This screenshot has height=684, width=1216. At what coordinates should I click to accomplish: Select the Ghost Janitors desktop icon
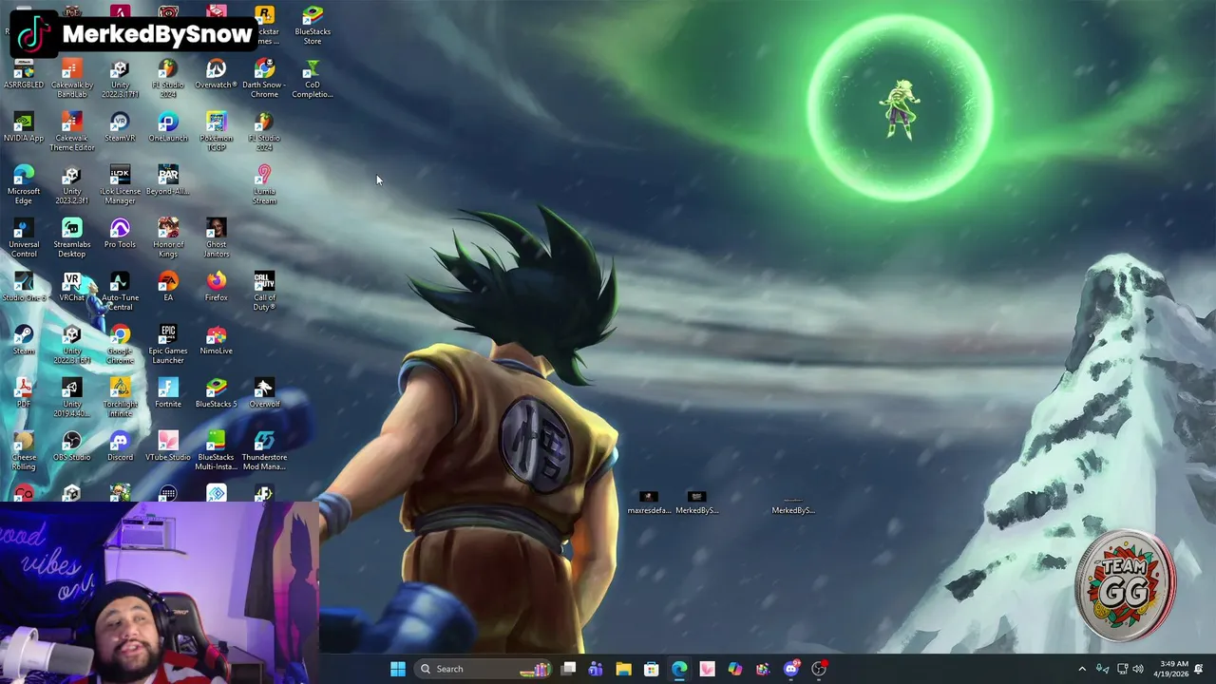click(217, 239)
